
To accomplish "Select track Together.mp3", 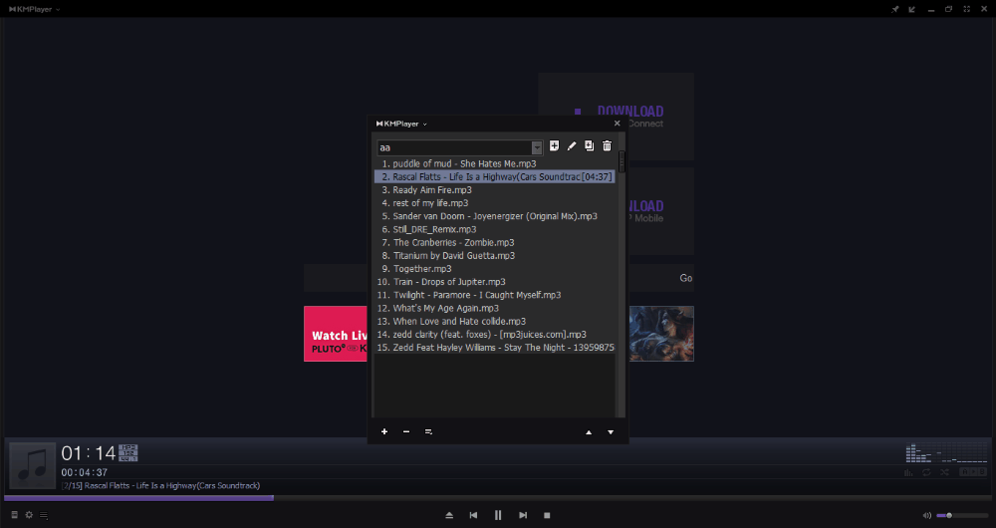I will pyautogui.click(x=494, y=269).
